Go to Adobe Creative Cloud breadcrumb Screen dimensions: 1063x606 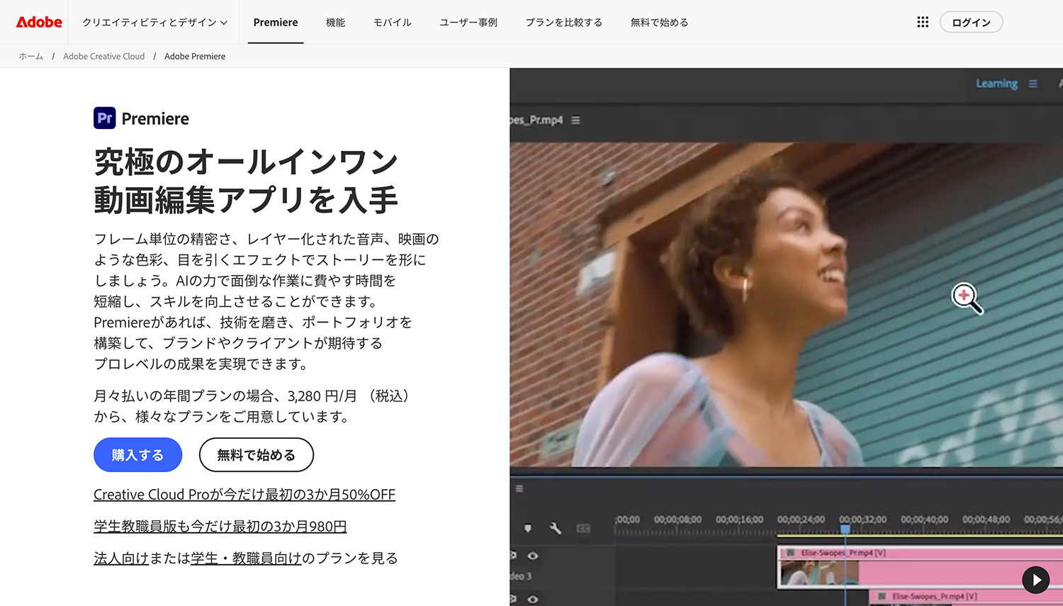(103, 56)
